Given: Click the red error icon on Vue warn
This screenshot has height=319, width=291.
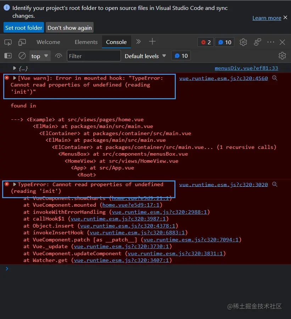Looking at the screenshot, I should (7, 78).
